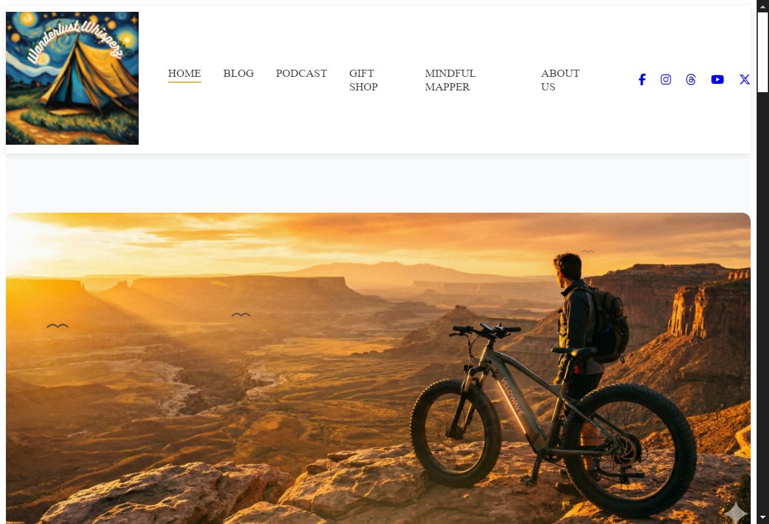Open the Facebook social icon
This screenshot has height=524, width=769.
click(642, 80)
